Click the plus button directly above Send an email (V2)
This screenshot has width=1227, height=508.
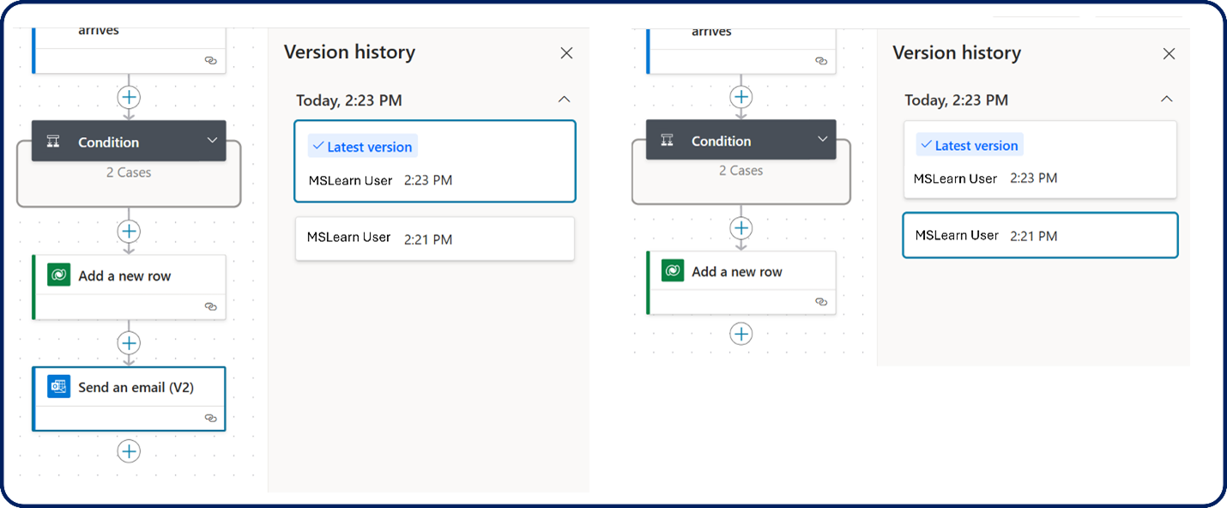(x=129, y=343)
